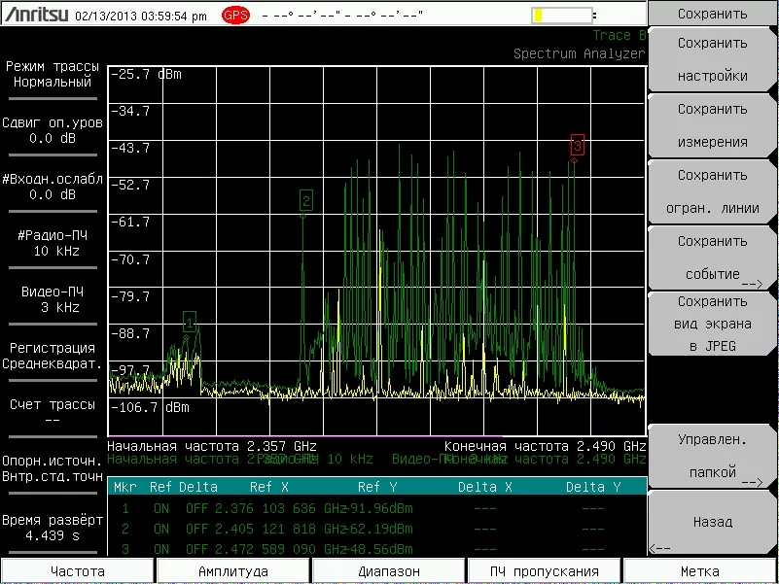
Task: Open the Метка tab
Action: (700, 571)
